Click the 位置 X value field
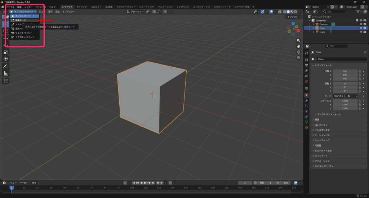This screenshot has width=369, height=198. click(x=345, y=71)
